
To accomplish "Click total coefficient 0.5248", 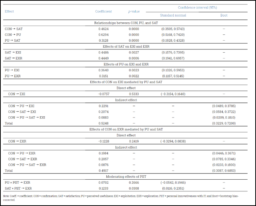I will [x=103, y=123].
